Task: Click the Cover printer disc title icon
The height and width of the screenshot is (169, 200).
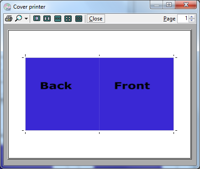Action: pos(7,7)
